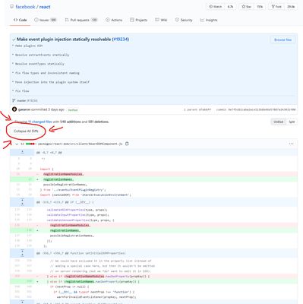The image size is (303, 304).
Task: Open the three-dot file options menu
Action: [x=291, y=144]
